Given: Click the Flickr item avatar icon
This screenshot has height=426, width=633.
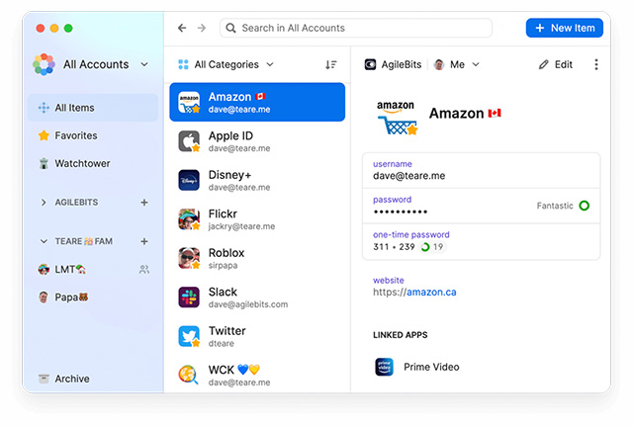Looking at the screenshot, I should coord(189,219).
